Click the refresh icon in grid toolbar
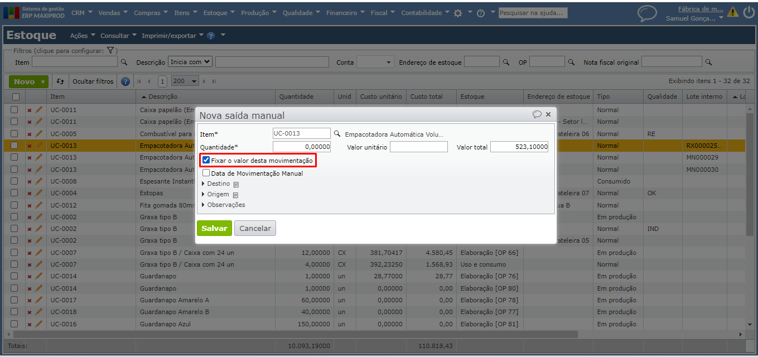Viewport: 758px width, 357px height. (x=61, y=81)
